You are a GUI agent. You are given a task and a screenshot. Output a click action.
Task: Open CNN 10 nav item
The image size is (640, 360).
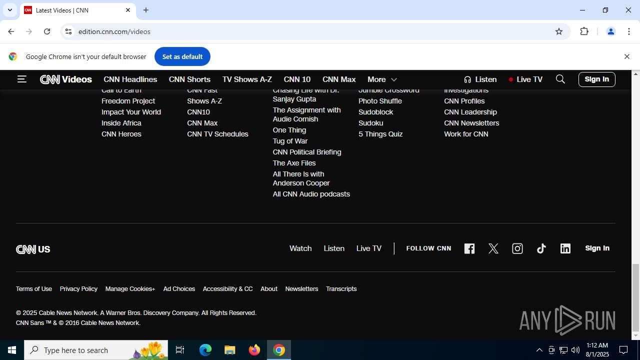pyautogui.click(x=297, y=79)
